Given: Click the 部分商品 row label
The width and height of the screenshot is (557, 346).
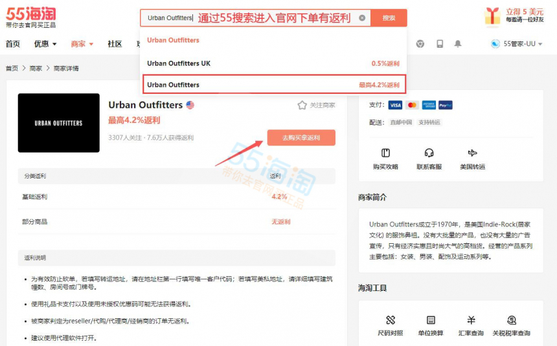Looking at the screenshot, I should click(34, 222).
